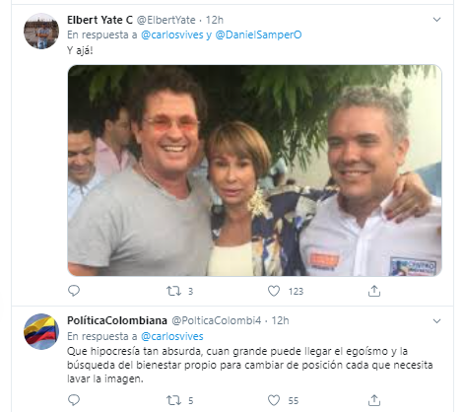
Task: Visit the Elbert Yate C display name
Action: tap(99, 20)
